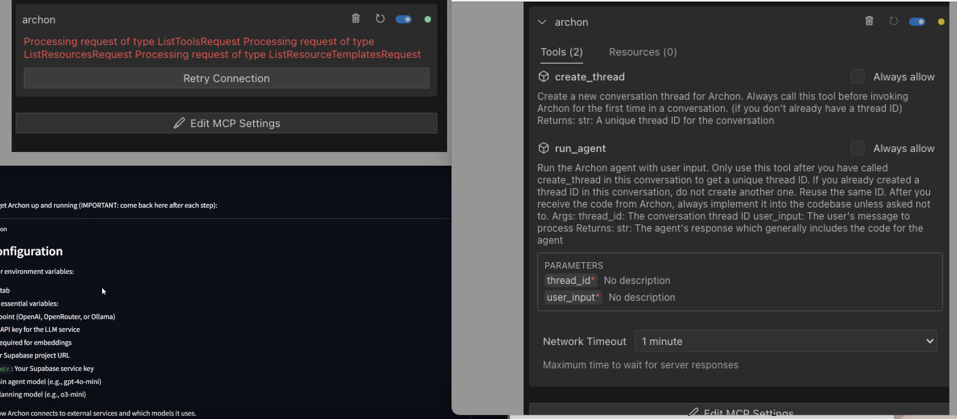
Task: Delete archon server in left panel
Action: (x=356, y=18)
